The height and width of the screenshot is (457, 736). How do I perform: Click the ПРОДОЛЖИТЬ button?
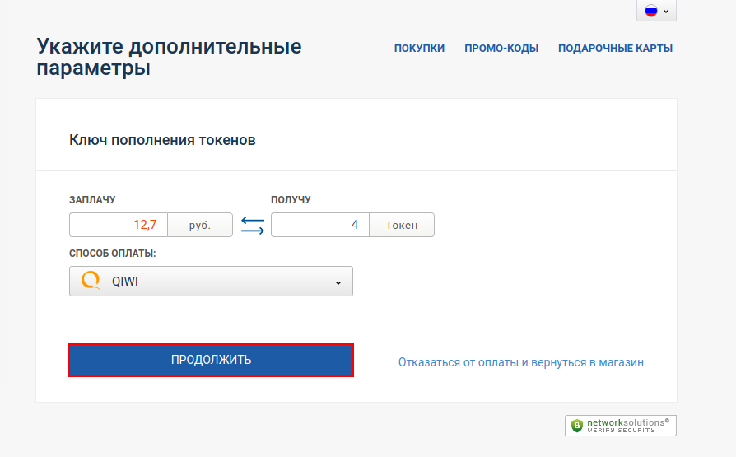tap(211, 360)
